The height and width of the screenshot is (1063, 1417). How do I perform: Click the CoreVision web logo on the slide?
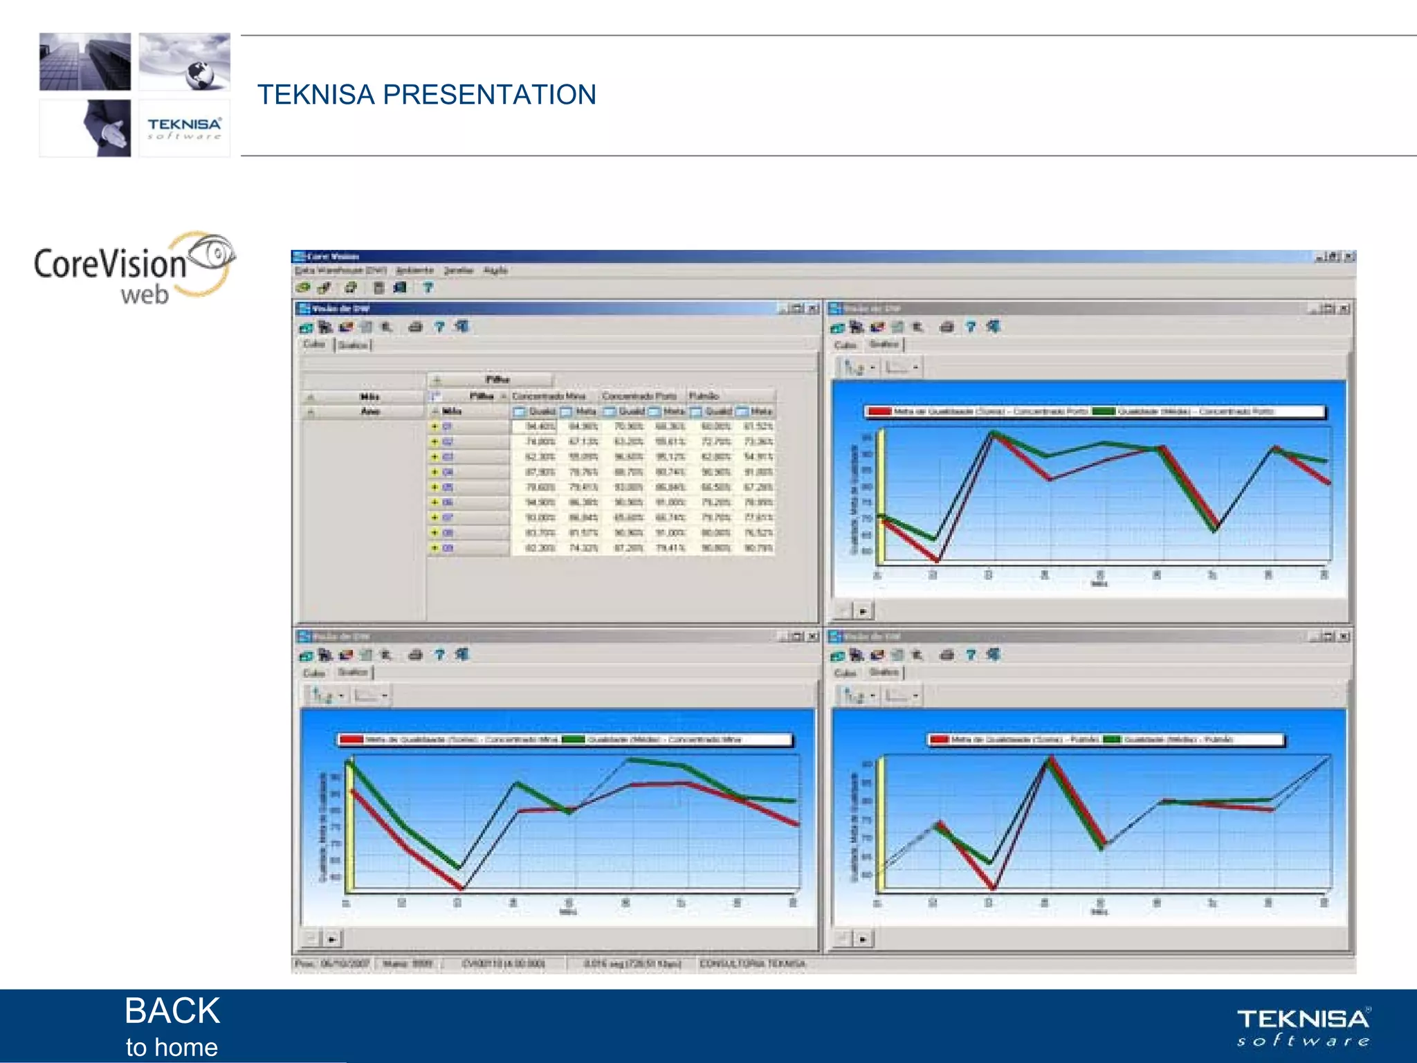pos(134,269)
